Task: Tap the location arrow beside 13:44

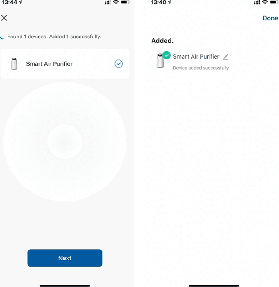Action: point(20,2)
